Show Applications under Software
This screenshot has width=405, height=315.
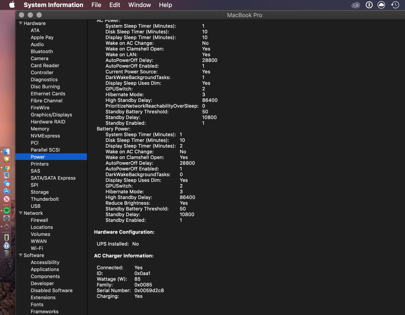(45, 269)
